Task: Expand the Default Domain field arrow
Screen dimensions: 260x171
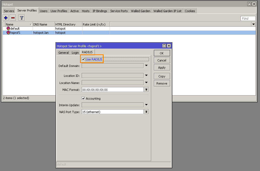Action: 146,66
